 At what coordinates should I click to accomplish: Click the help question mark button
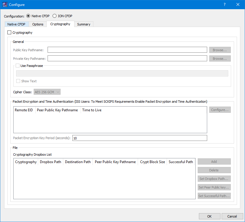pyautogui.click(x=225, y=4)
